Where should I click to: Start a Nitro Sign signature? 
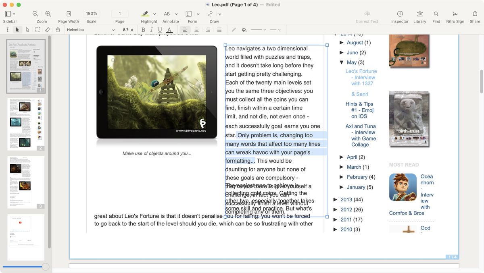[x=455, y=13]
